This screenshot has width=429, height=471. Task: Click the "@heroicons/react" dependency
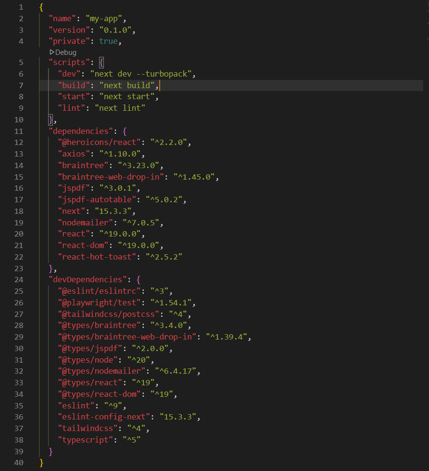click(x=99, y=143)
